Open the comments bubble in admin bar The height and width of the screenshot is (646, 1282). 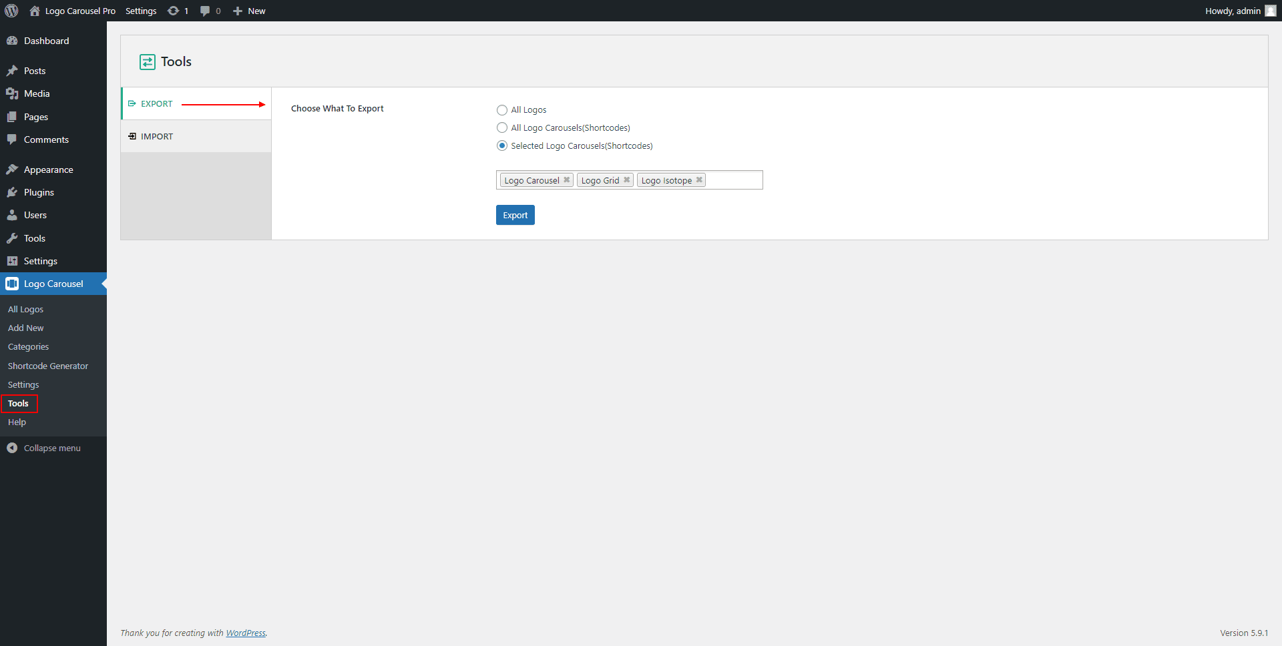[x=205, y=11]
